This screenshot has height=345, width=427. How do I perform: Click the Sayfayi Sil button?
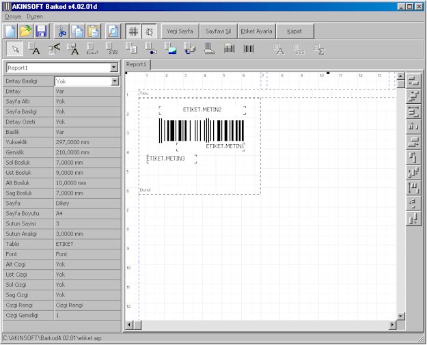click(x=218, y=31)
